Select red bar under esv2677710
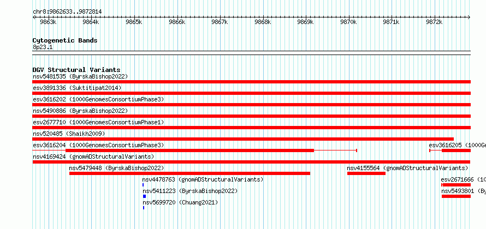This screenshot has width=486, height=229. [252, 128]
